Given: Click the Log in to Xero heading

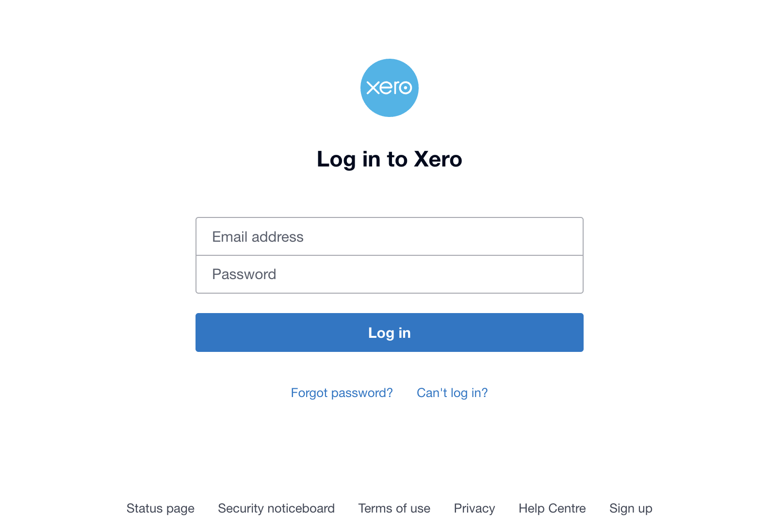Looking at the screenshot, I should 389,159.
